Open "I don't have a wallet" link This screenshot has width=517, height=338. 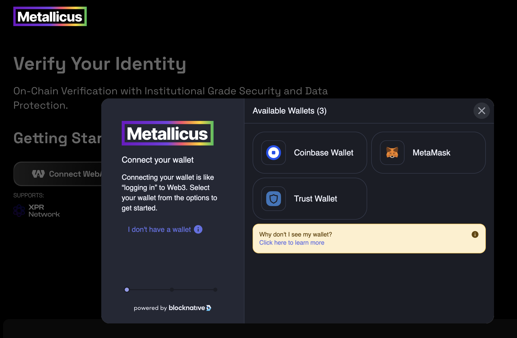click(x=159, y=229)
